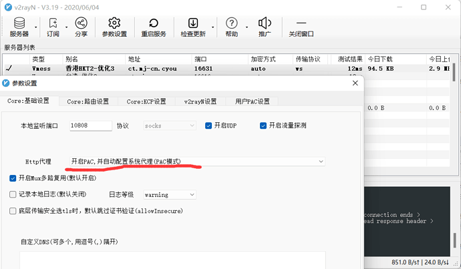Toggle the 开启UDP checkbox
This screenshot has height=269, width=461.
coord(208,125)
